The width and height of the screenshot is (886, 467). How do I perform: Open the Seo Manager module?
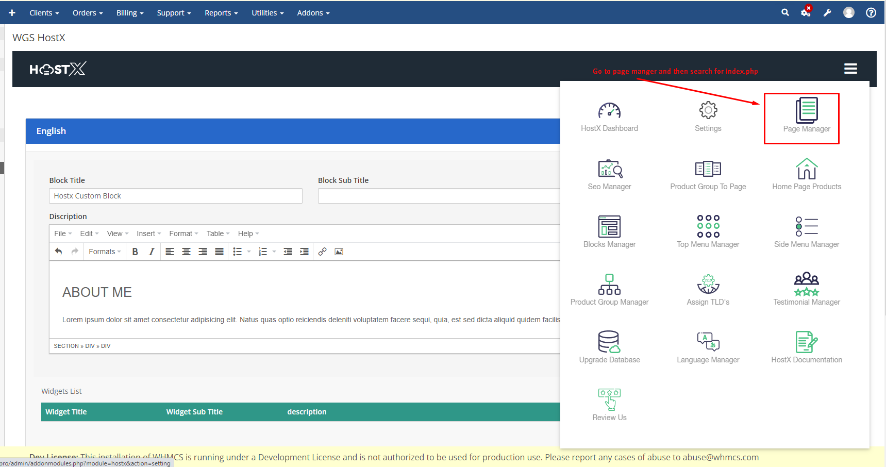(609, 175)
